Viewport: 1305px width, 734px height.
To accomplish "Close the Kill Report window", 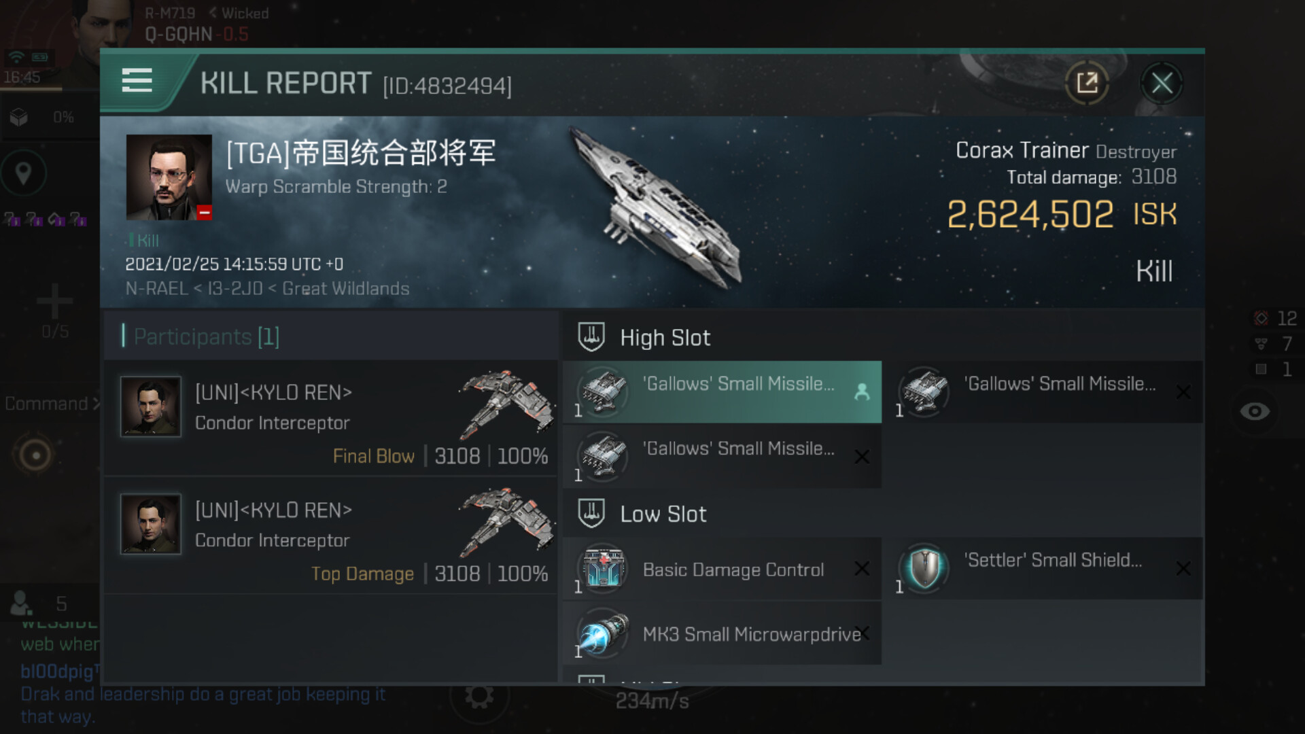I will point(1162,84).
